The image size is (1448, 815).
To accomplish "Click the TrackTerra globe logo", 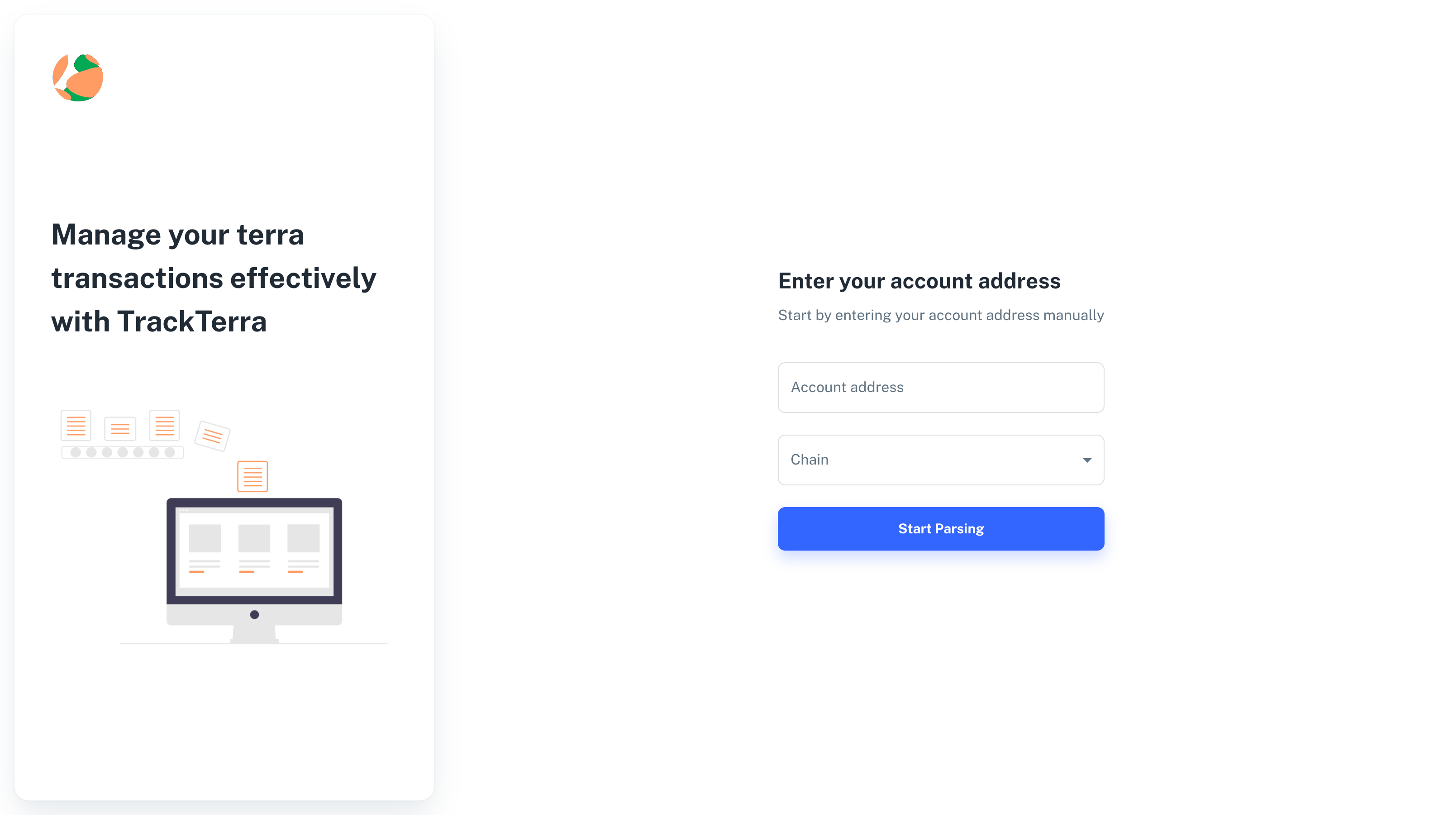I will click(x=78, y=77).
